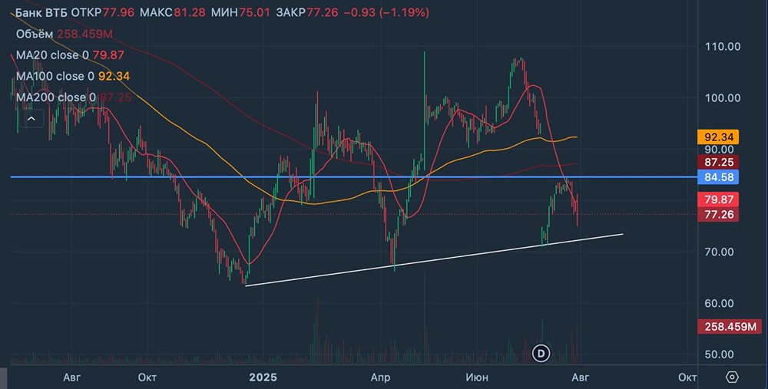This screenshot has height=389, width=768.
Task: Click the −0.93 (−1.19%) change value
Action: point(386,12)
